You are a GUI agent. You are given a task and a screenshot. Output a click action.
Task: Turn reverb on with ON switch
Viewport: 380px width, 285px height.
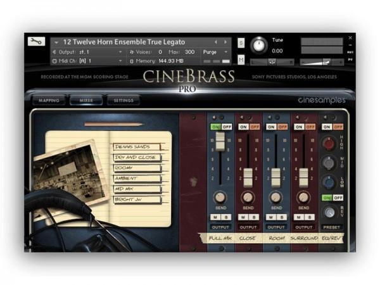pyautogui.click(x=327, y=198)
